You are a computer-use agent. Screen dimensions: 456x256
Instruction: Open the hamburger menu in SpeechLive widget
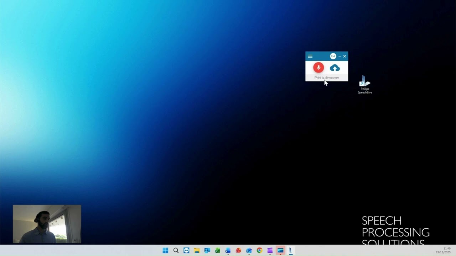pyautogui.click(x=310, y=56)
